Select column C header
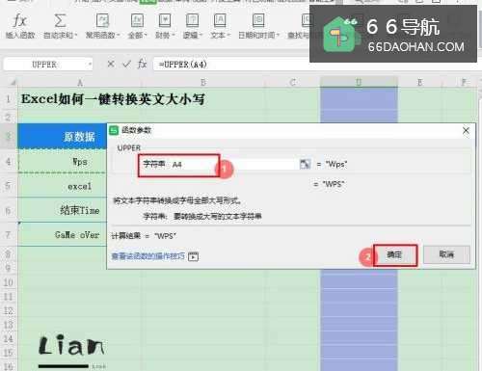Viewport: 482px width, 371px height. point(292,83)
